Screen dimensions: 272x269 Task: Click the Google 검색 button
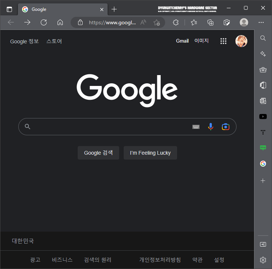98,153
